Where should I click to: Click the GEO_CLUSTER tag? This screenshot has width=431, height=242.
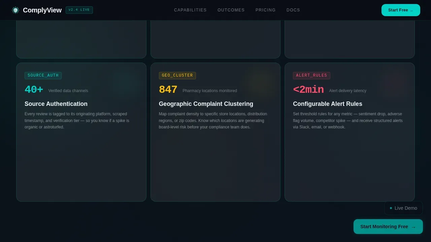[x=177, y=76]
